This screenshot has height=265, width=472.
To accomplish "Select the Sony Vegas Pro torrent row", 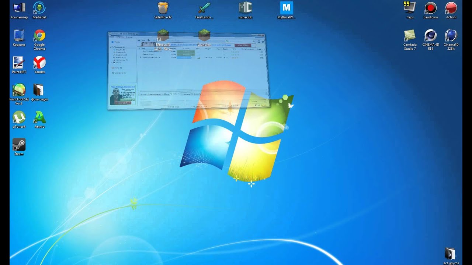I will tap(201, 51).
